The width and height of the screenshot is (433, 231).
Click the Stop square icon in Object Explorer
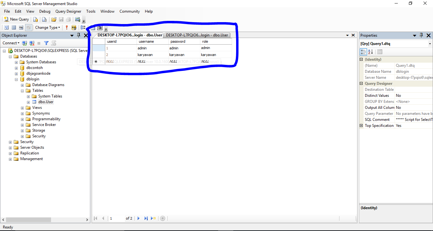pyautogui.click(x=39, y=43)
